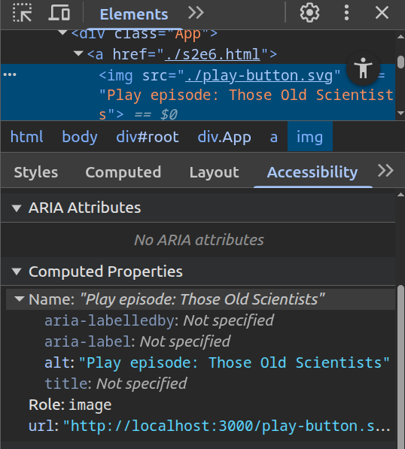
Task: Select div.App in the breadcrumb trail
Action: tap(224, 137)
